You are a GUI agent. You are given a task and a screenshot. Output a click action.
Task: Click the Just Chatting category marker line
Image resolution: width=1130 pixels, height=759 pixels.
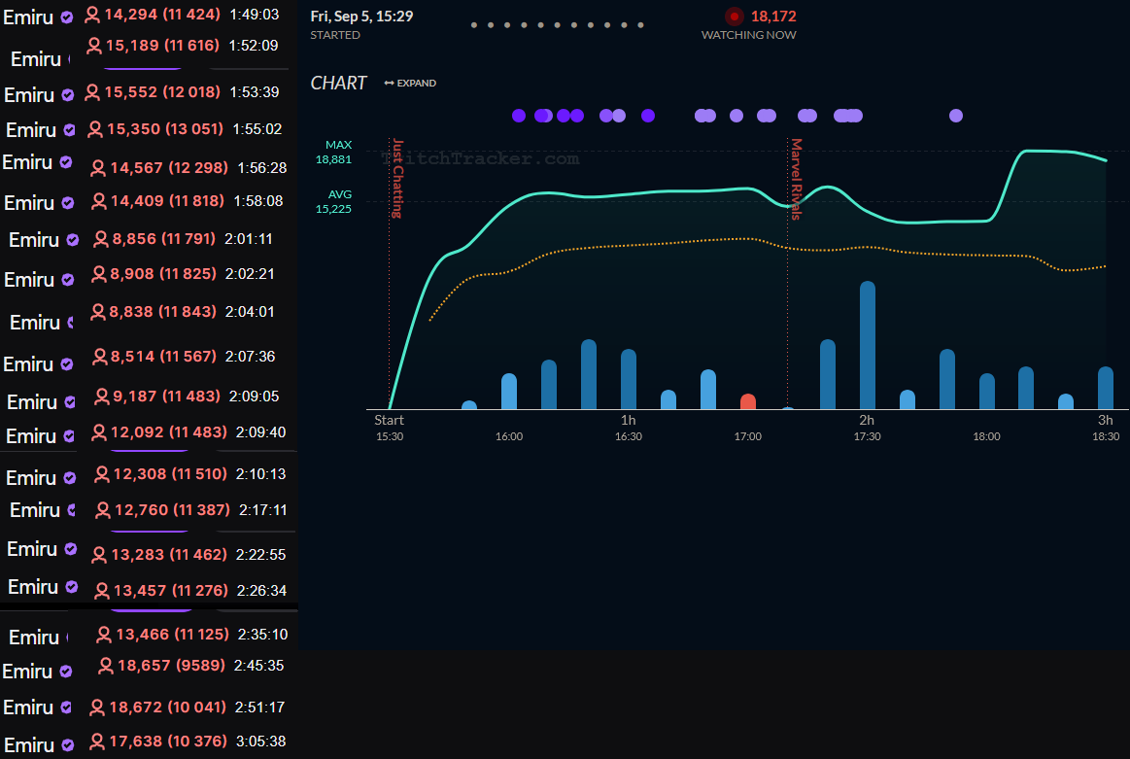coord(390,274)
